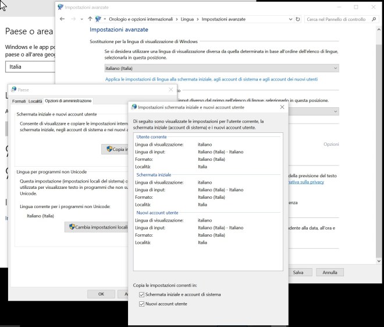
Task: Switch to the Formati tab
Action: (x=19, y=101)
